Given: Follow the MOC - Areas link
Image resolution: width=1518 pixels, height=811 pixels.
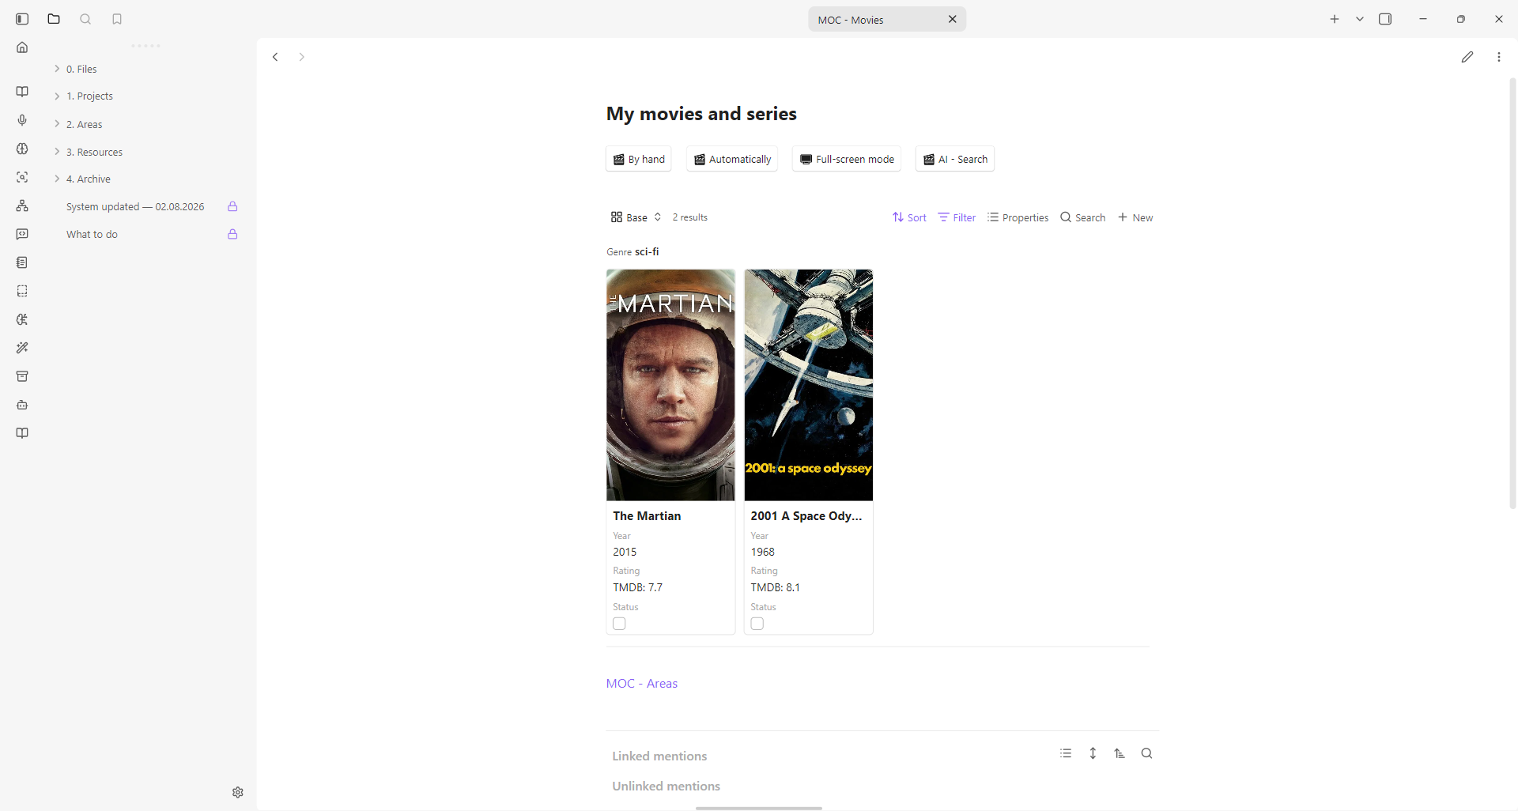Looking at the screenshot, I should coord(642,684).
